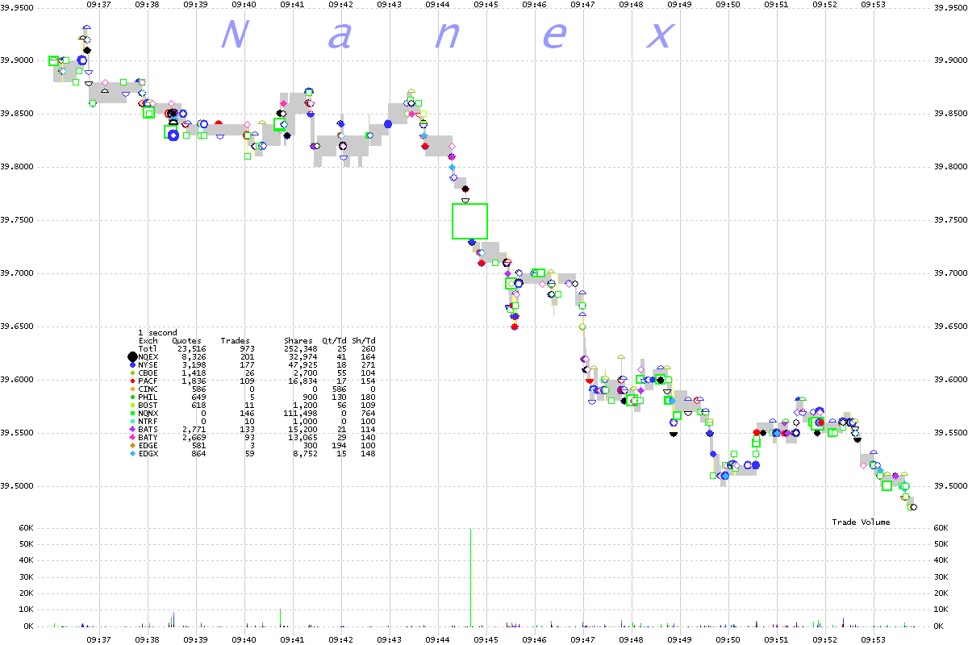
Task: Click the green NQNX legend square
Action: pos(132,414)
